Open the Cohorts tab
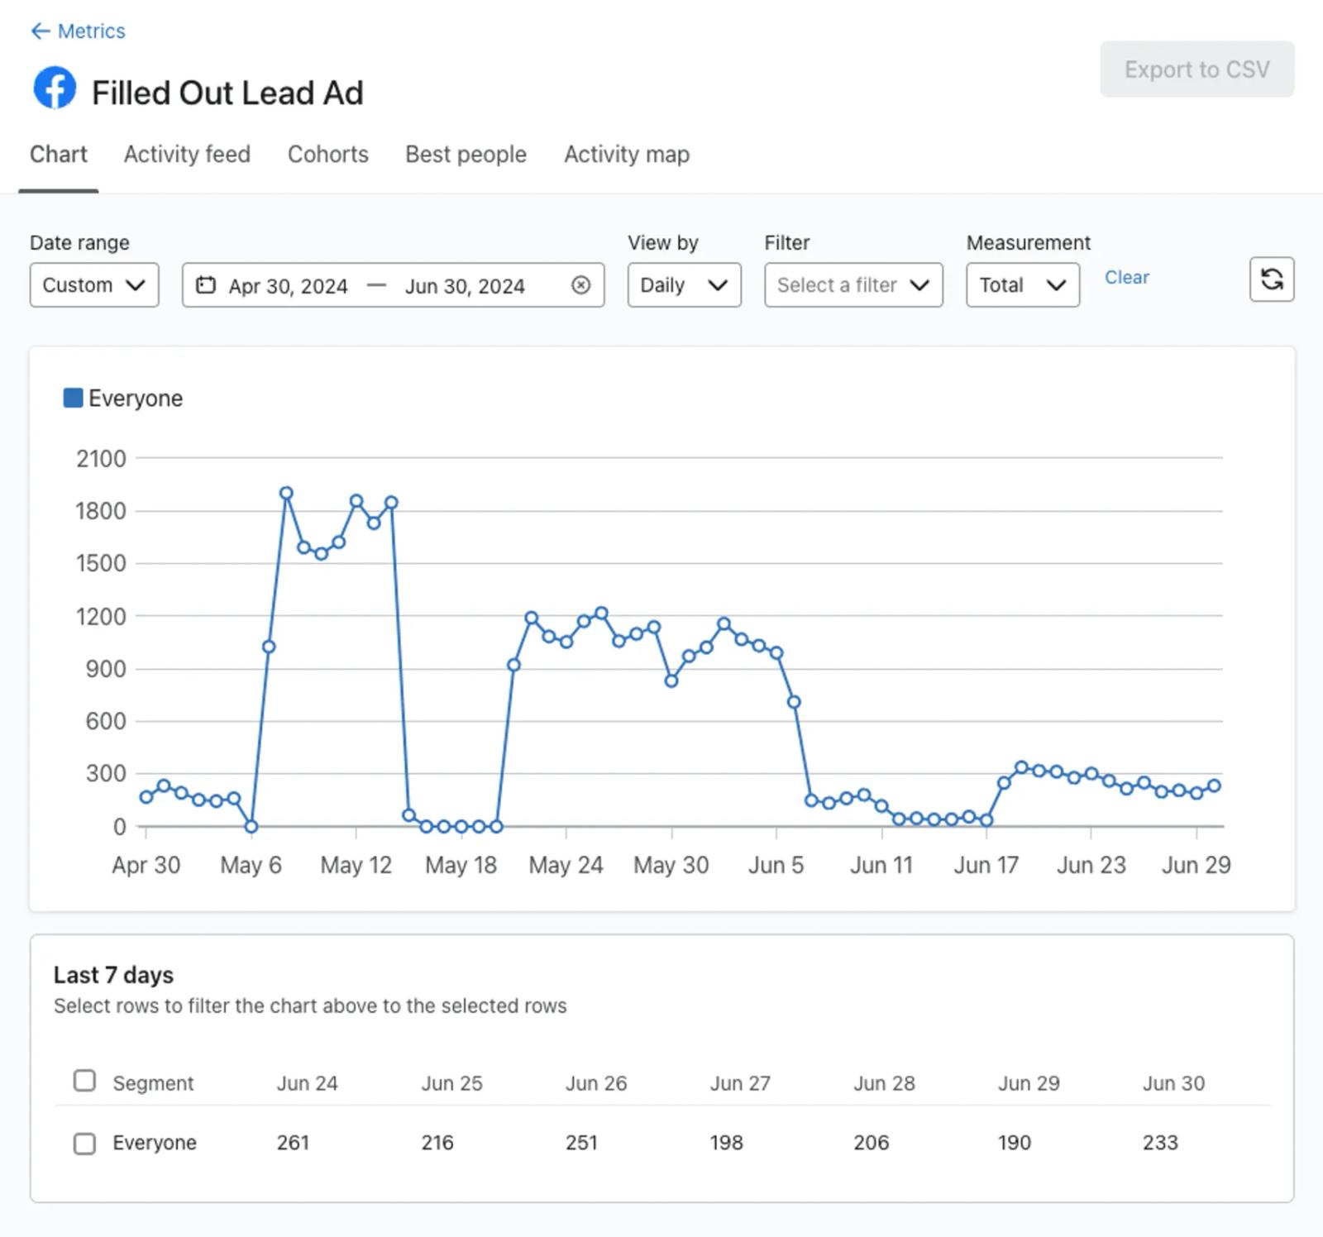The image size is (1323, 1237). (x=328, y=155)
